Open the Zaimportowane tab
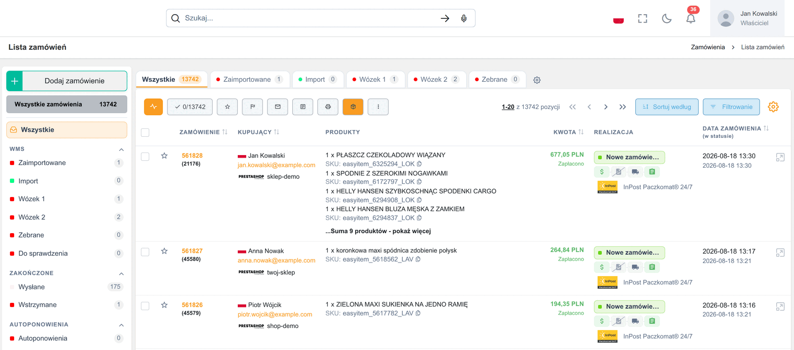Screen dimensions: 794x350 pyautogui.click(x=249, y=80)
